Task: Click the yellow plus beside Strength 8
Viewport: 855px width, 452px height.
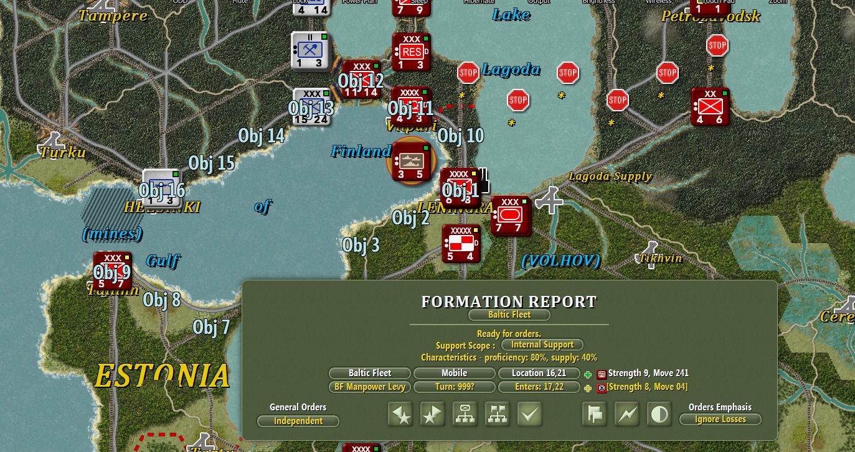Action: point(588,388)
